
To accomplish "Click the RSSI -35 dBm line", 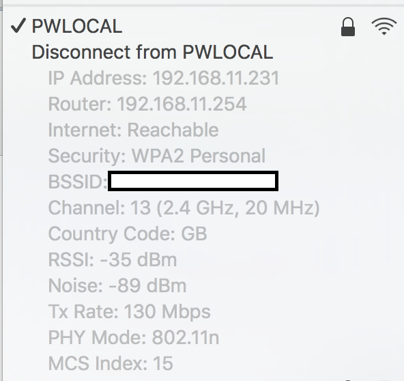I will (113, 259).
